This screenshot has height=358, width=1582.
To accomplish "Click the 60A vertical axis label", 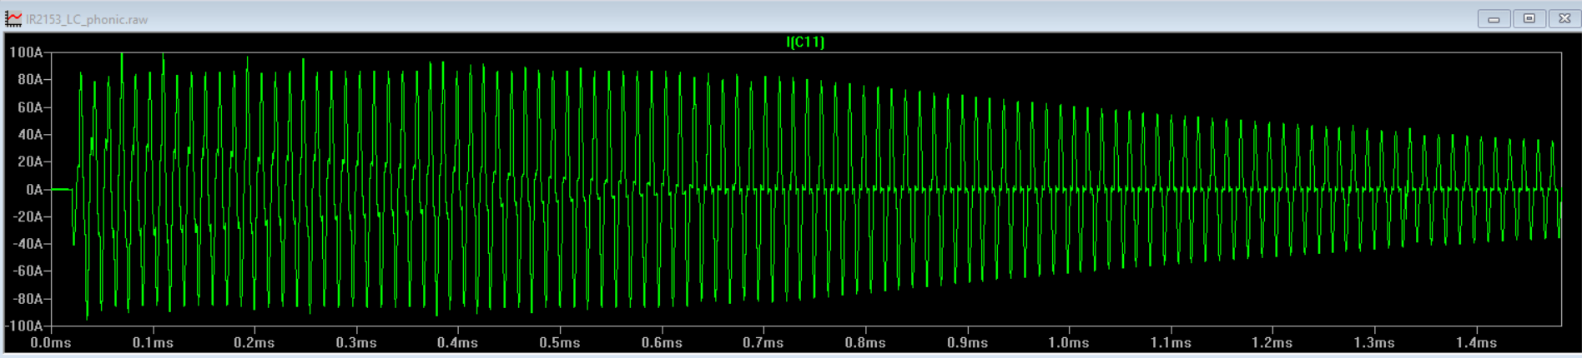I will pos(30,107).
